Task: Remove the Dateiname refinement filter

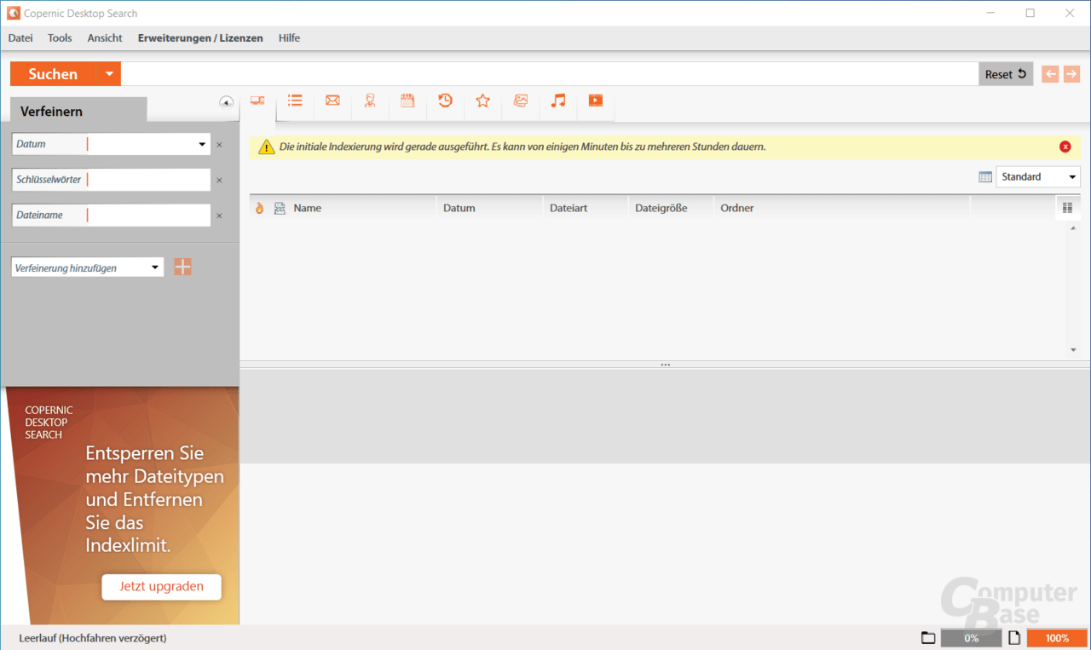Action: pos(219,216)
